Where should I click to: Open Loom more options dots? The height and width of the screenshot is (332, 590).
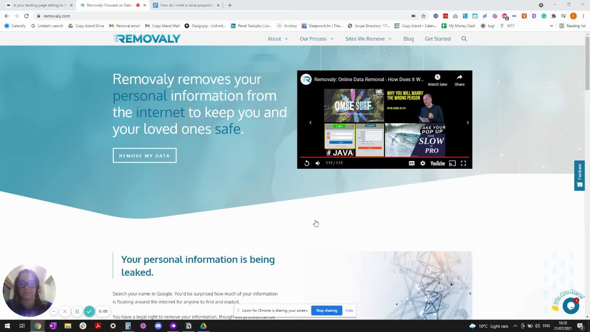(x=54, y=311)
